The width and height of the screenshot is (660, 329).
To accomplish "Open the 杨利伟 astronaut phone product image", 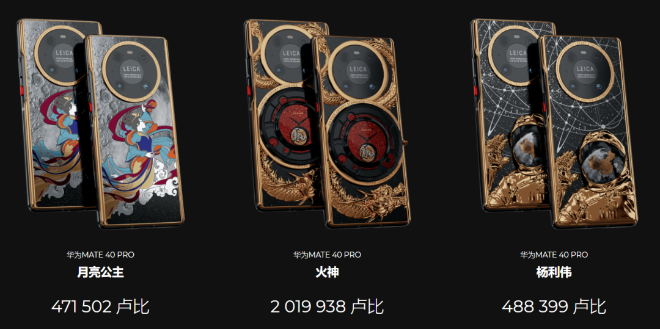I will pos(554,123).
